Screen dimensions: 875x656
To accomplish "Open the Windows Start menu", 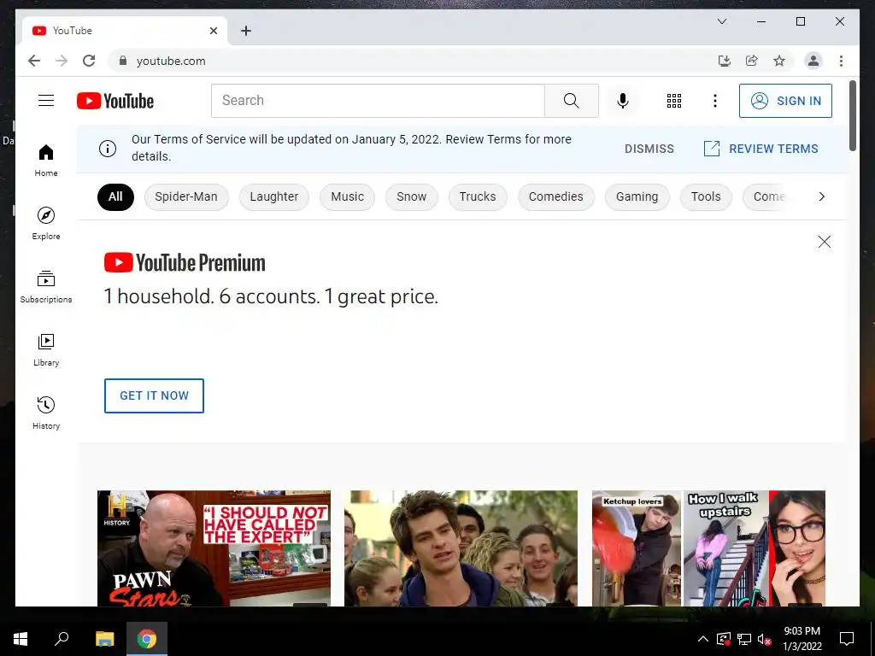I will pyautogui.click(x=21, y=639).
